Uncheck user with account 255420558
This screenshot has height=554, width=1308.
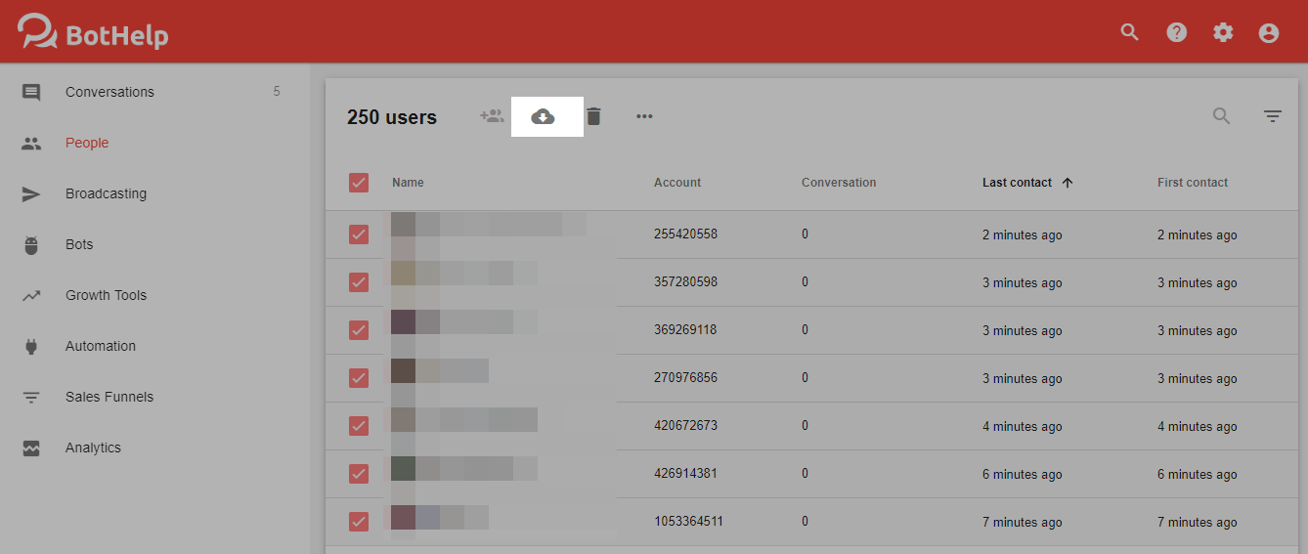tap(359, 234)
